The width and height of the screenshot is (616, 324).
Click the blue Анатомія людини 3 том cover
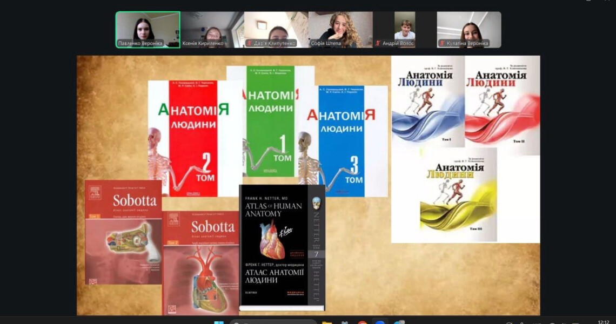point(343,141)
